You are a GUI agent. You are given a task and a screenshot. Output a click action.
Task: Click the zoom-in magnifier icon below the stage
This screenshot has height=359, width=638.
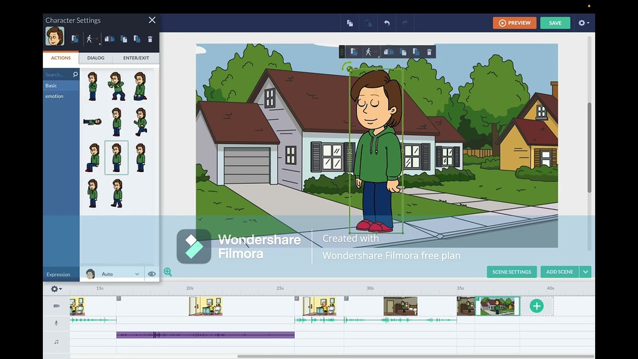coord(168,272)
